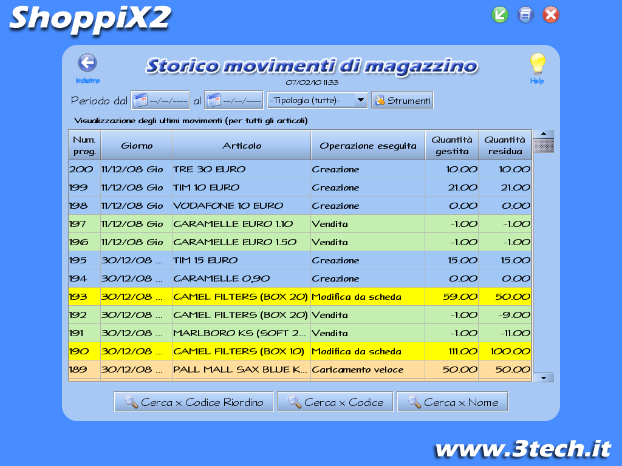Close the application with the red X icon

550,15
